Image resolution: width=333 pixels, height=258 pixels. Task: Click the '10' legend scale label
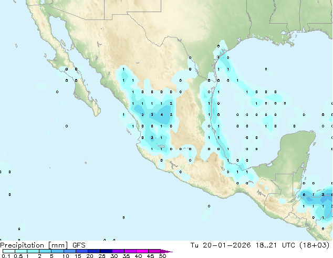click(x=66, y=256)
